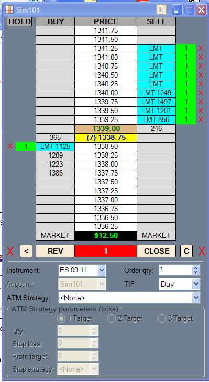The height and width of the screenshot is (382, 209).
Task: Cancel the sell limit order at 1339.50
Action: [x=201, y=111]
